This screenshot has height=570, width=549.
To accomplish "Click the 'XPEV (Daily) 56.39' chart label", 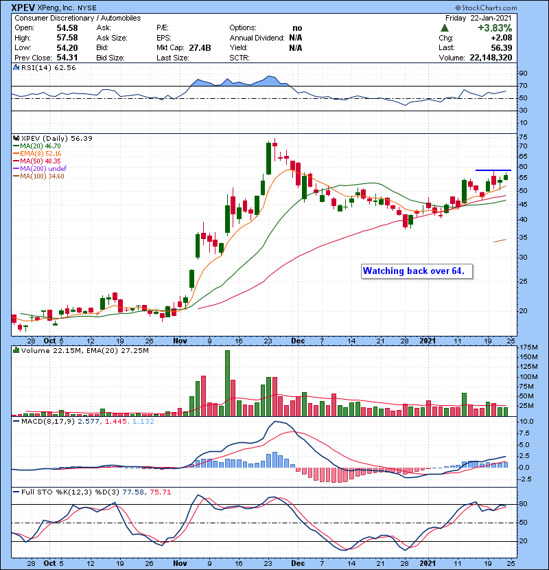I will tap(57, 138).
